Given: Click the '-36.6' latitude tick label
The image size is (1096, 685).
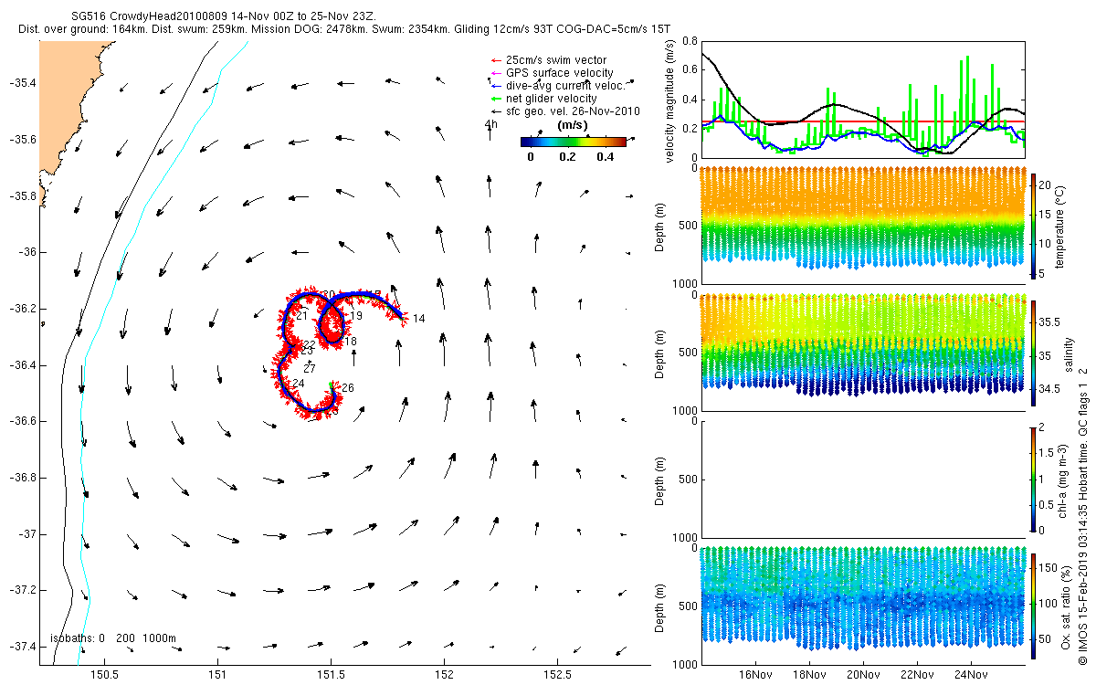Looking at the screenshot, I should click(x=22, y=421).
